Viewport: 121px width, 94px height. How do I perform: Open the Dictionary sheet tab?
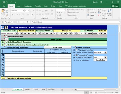[52, 89]
